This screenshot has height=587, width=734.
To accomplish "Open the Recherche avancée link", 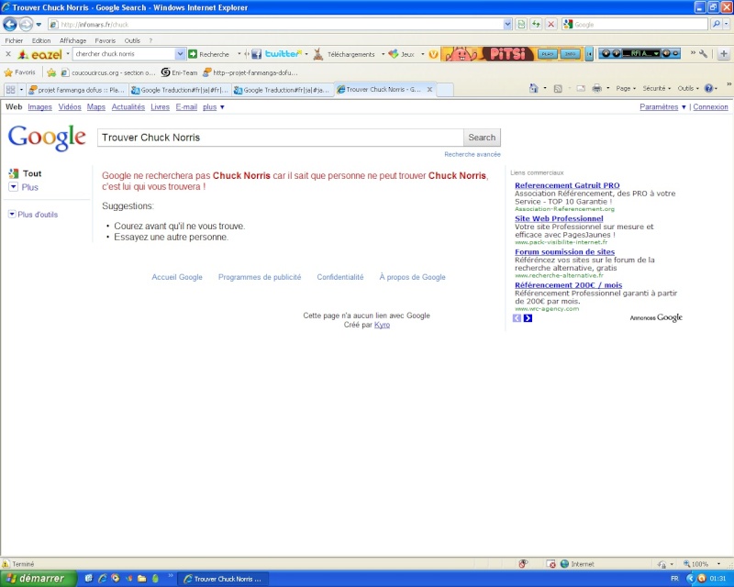I will point(473,154).
